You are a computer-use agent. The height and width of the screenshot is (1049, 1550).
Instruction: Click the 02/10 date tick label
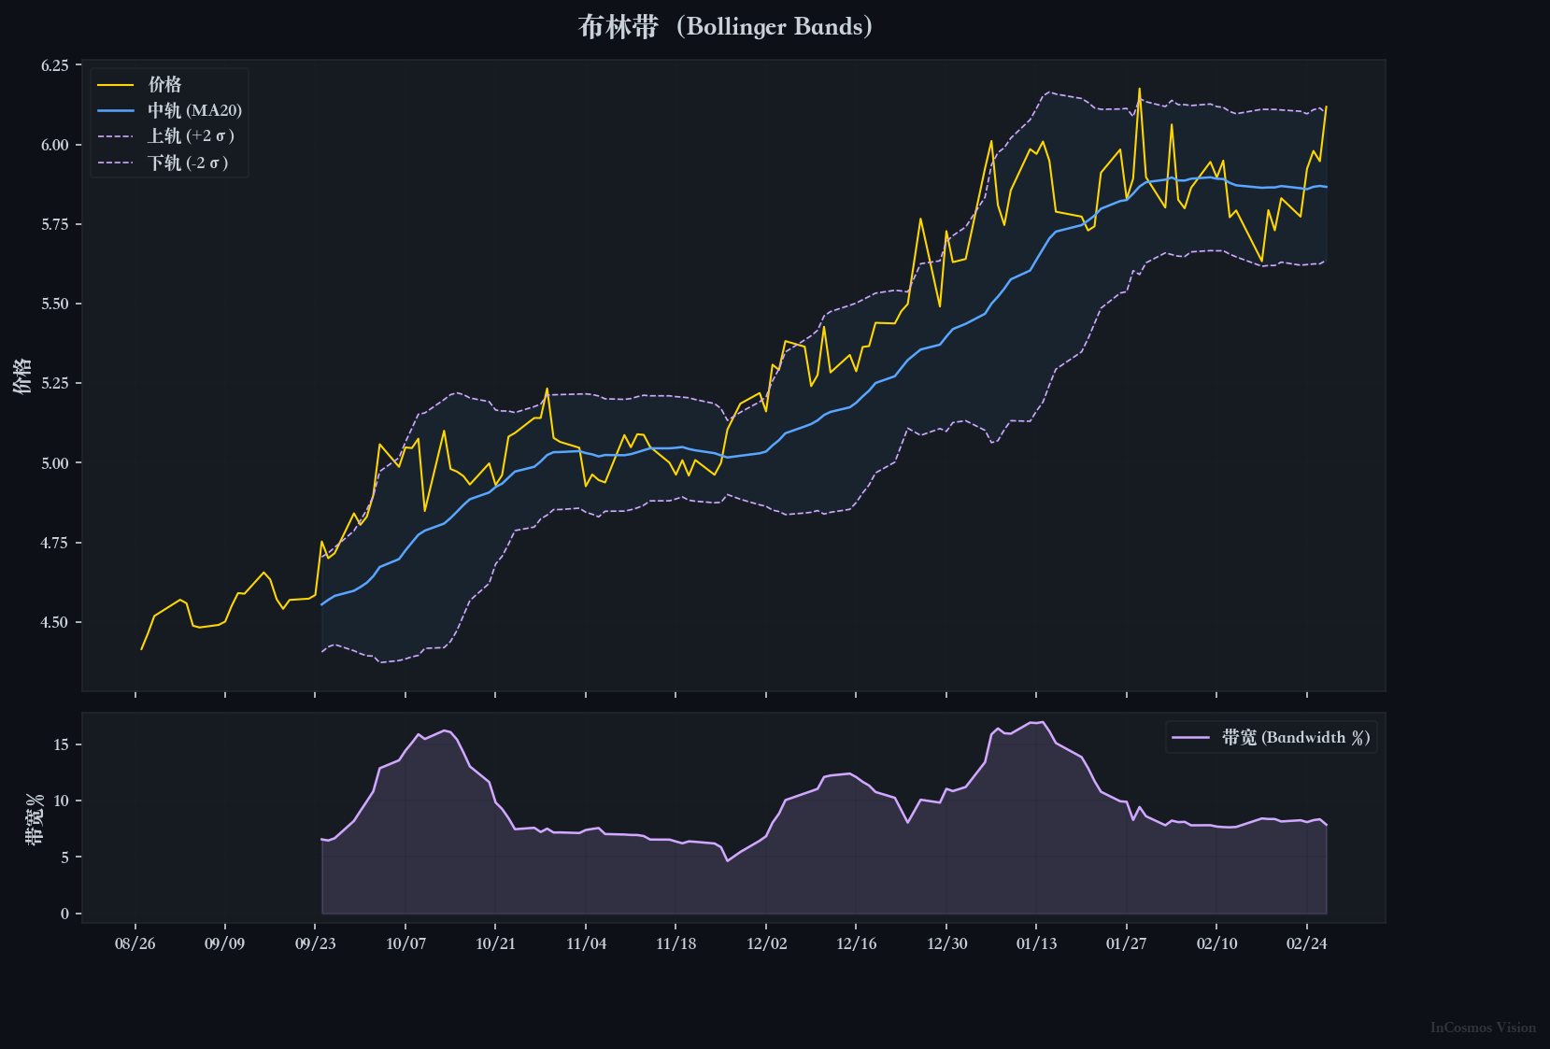click(1216, 943)
